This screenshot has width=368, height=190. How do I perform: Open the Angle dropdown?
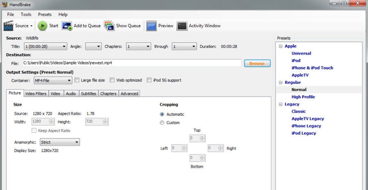tap(93, 46)
